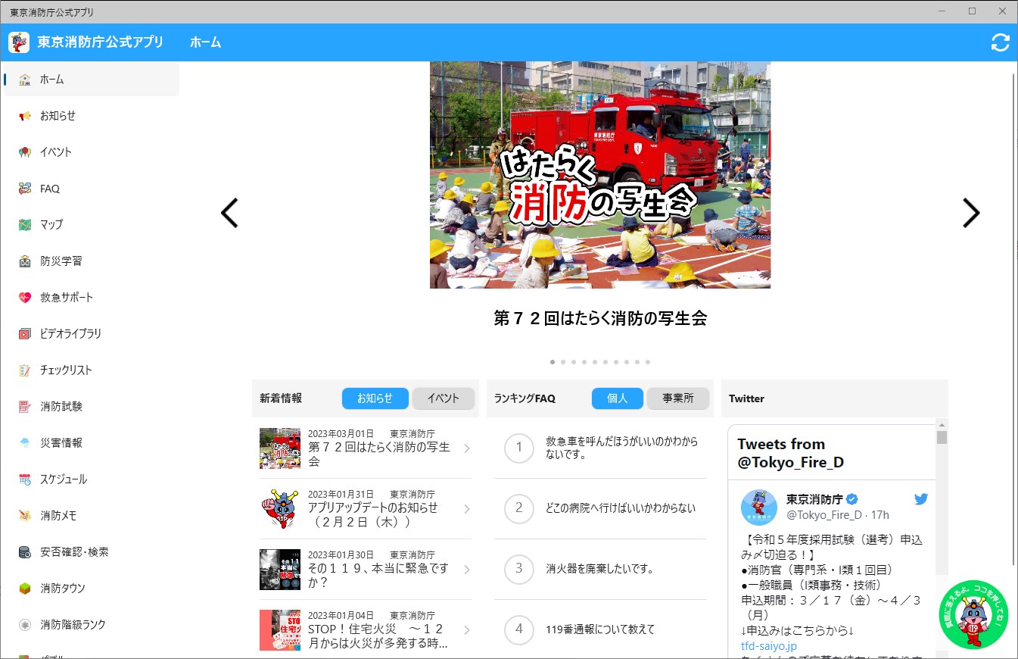This screenshot has height=659, width=1018.
Task: Click the refresh icon in the header
Action: point(1000,42)
